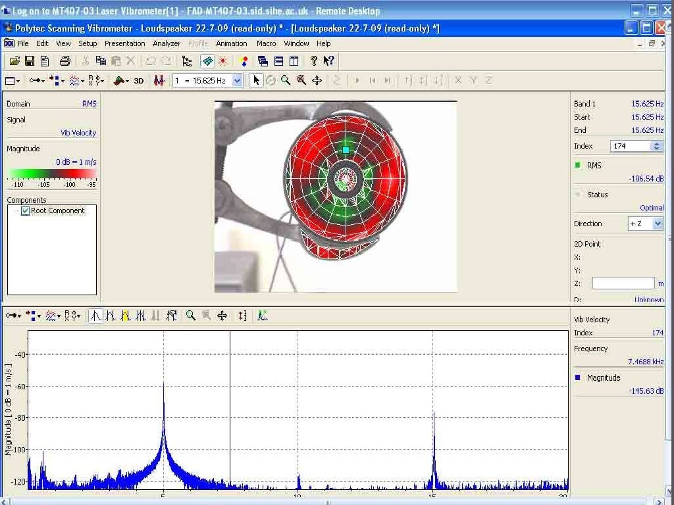The image size is (674, 505).
Task: Open the Presentation menu
Action: pos(124,43)
